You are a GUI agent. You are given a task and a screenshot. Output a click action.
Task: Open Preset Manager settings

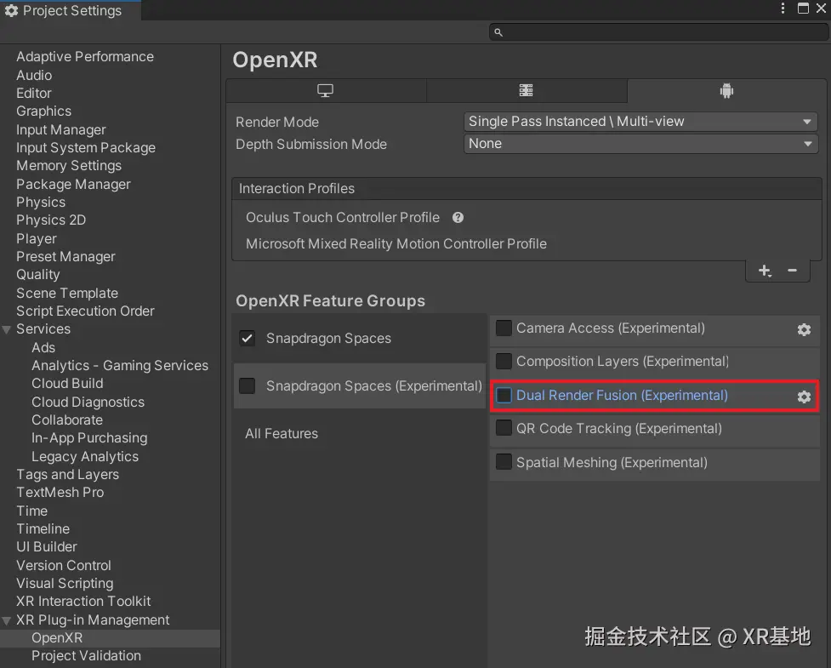click(x=65, y=257)
